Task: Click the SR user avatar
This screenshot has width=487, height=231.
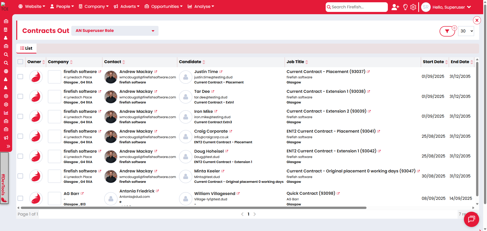Action: click(x=426, y=7)
